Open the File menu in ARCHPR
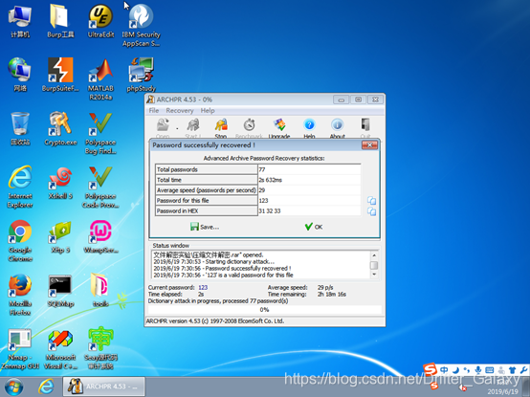The width and height of the screenshot is (530, 397). click(x=154, y=110)
